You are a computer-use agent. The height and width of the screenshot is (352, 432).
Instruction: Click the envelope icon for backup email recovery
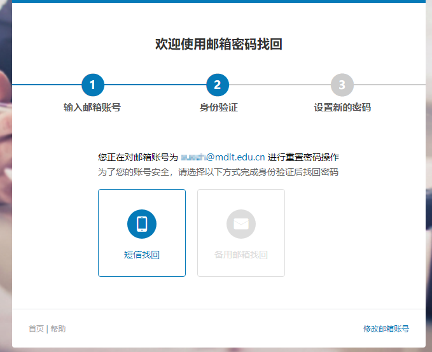241,223
